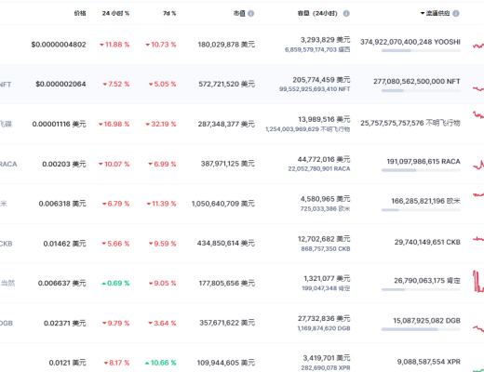Select the price 0.0121 美元
The image size is (484, 372).
click(67, 363)
